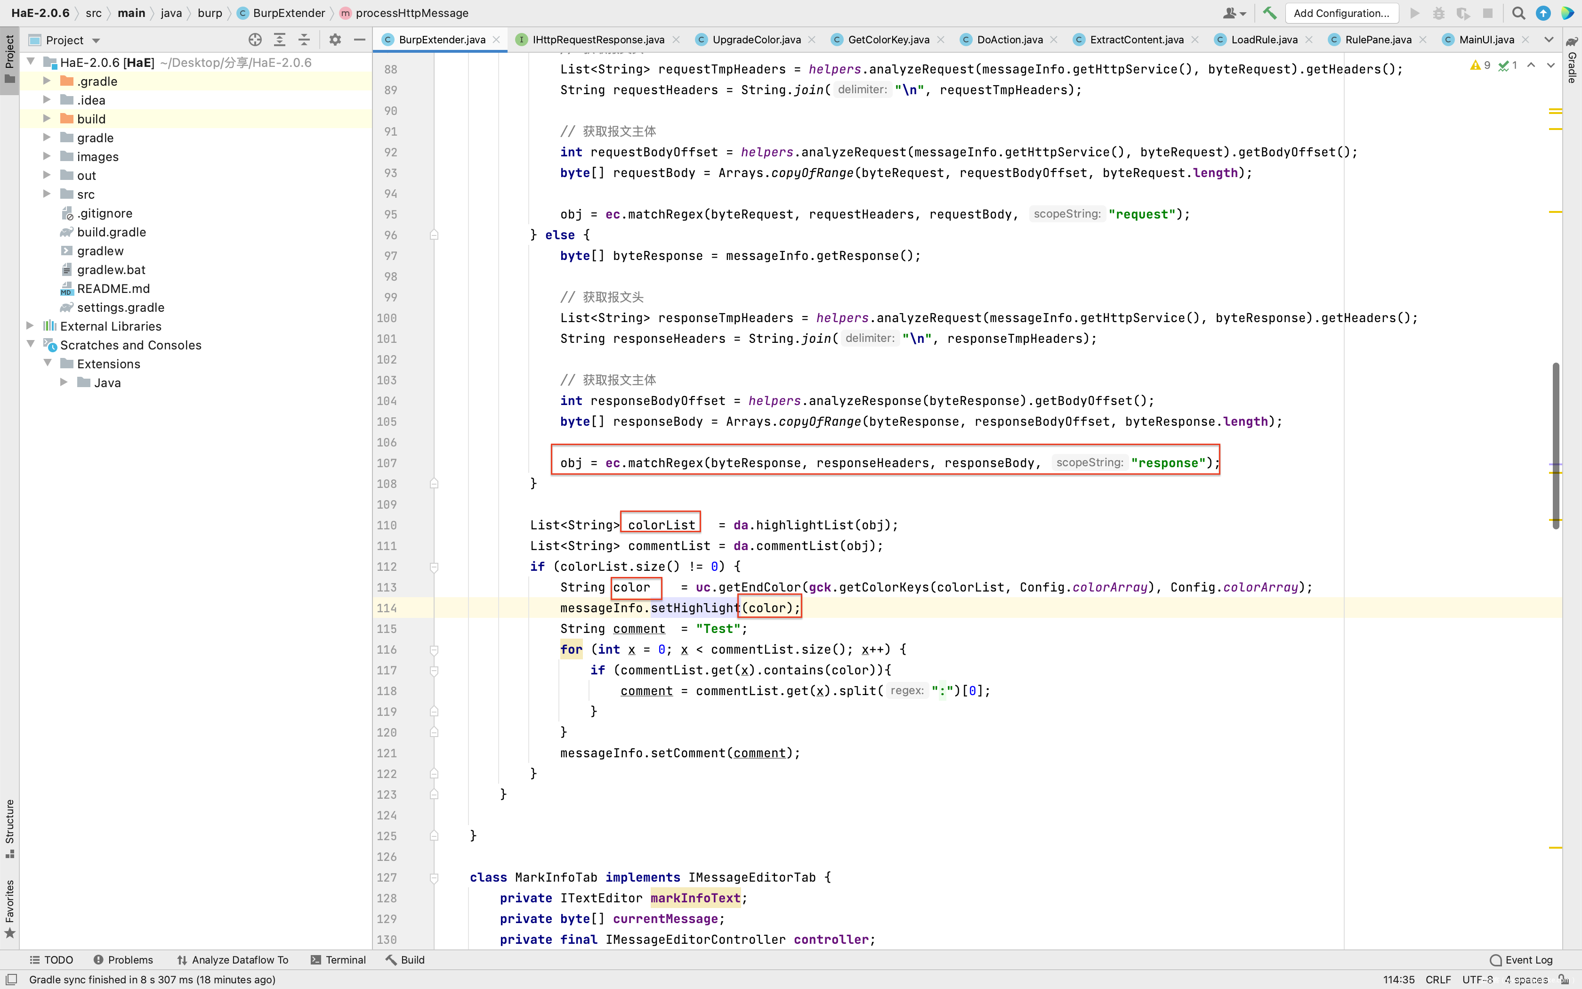Image resolution: width=1582 pixels, height=989 pixels.
Task: Open Project panel settings gear
Action: (x=335, y=40)
